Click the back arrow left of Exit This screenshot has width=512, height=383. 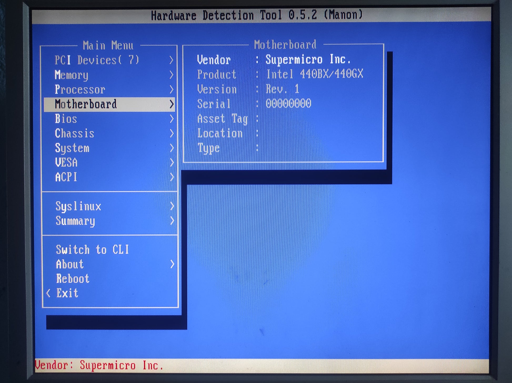click(48, 293)
